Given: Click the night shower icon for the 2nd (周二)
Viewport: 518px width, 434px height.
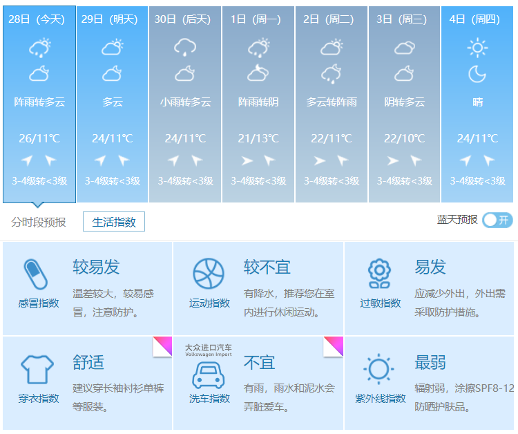Looking at the screenshot, I should click(x=332, y=74).
